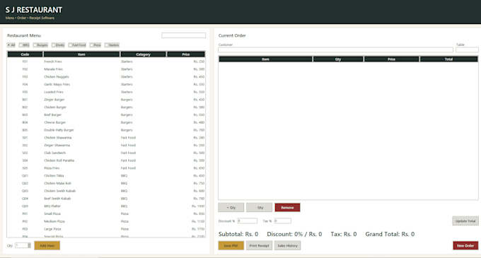Select the Beef Burger row
481x258 pixels.
point(106,115)
